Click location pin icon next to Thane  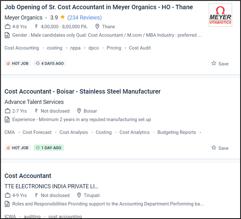(97, 27)
